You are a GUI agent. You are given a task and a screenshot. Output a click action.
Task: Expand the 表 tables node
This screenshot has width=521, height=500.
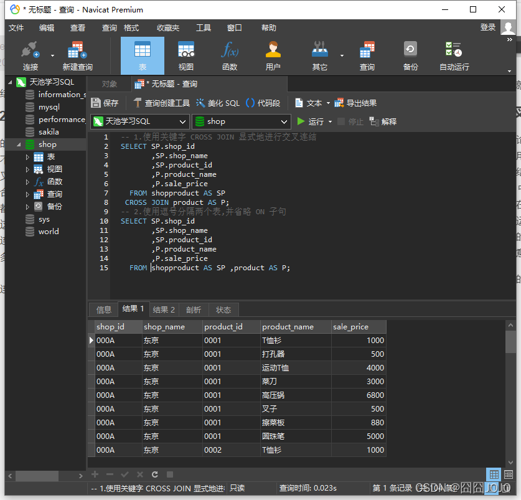point(27,157)
